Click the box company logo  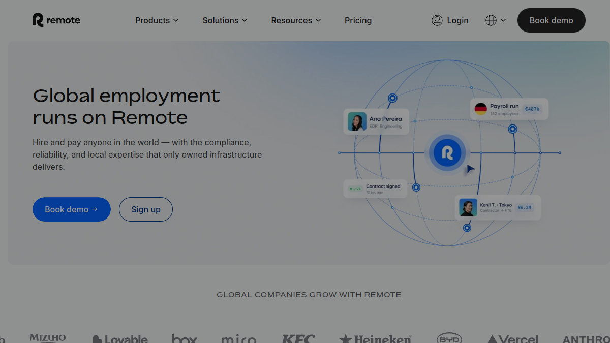click(x=185, y=338)
